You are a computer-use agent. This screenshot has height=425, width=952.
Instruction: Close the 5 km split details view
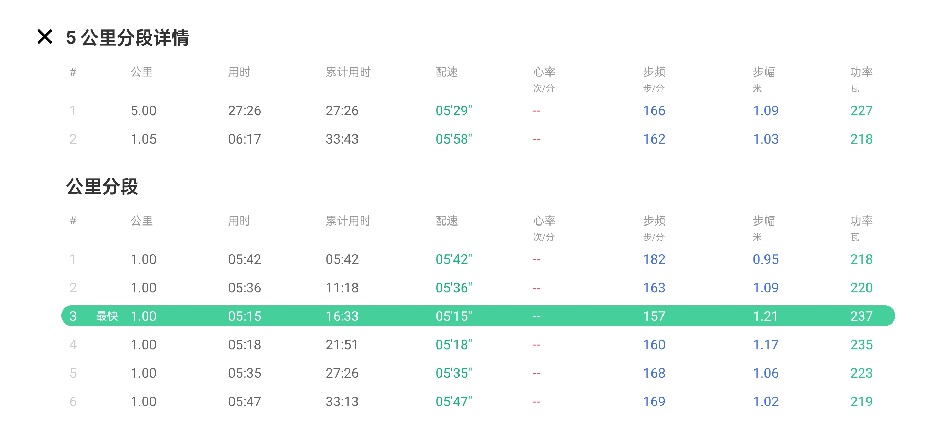[45, 37]
